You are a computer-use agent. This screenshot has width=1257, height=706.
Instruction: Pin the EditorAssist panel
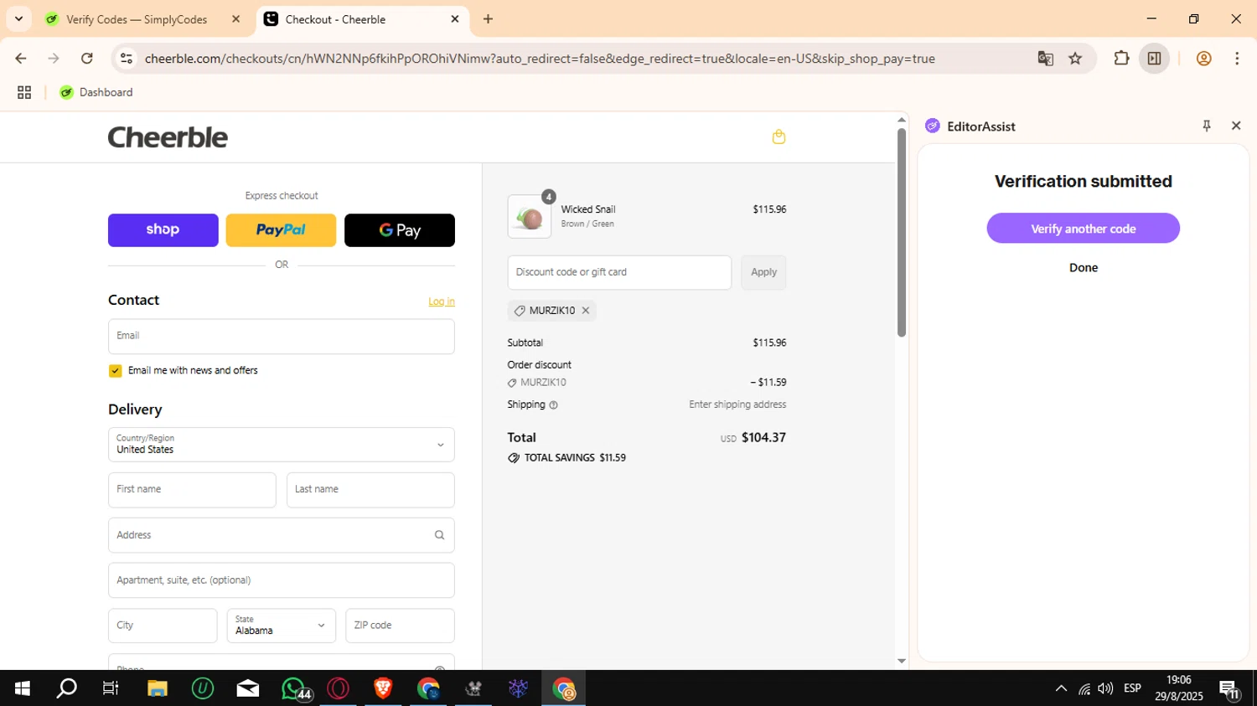tap(1207, 126)
